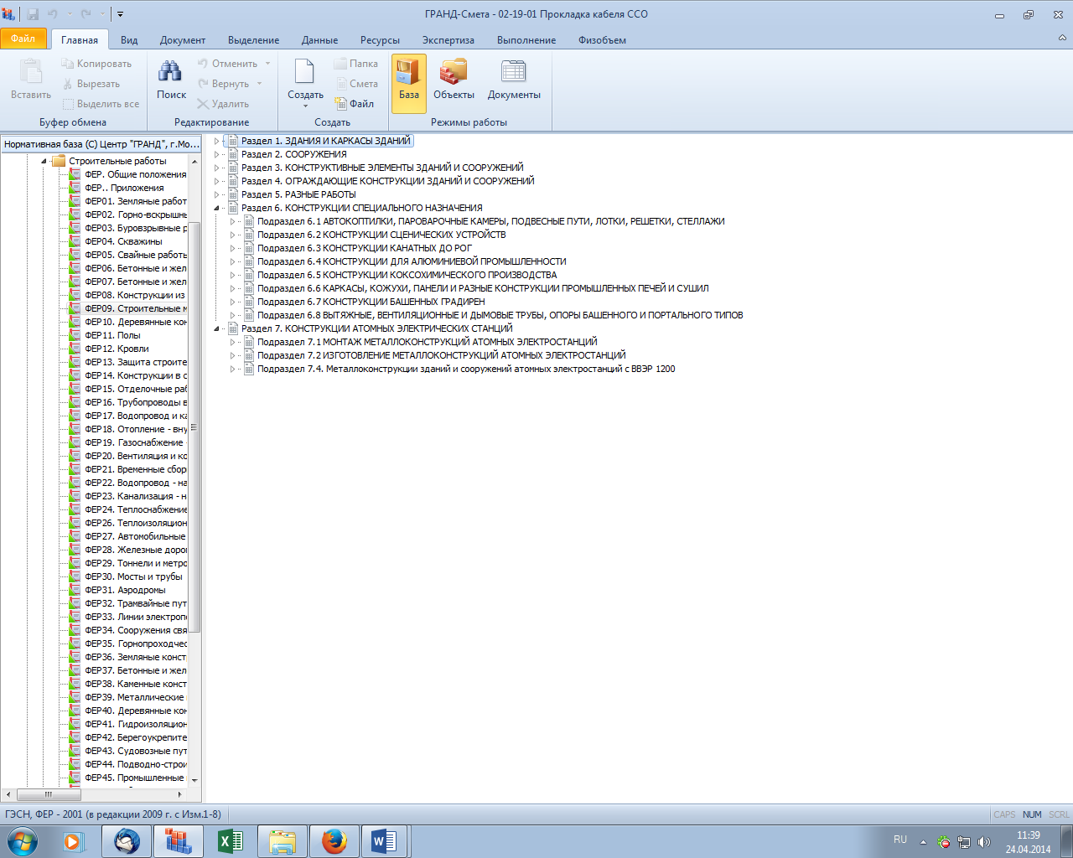Open the Отменить dropdown arrow
The height and width of the screenshot is (858, 1073).
(x=268, y=64)
